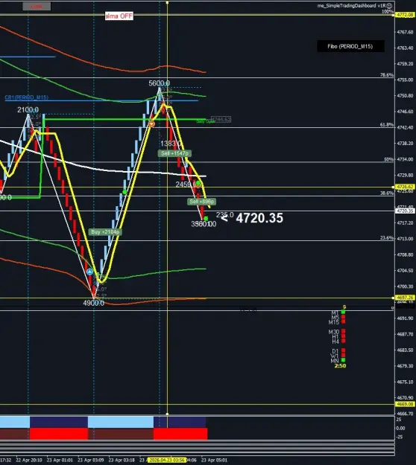Viewport: 416px width, 465px height.
Task: Click the red M30 timeframe trend square
Action: click(344, 331)
